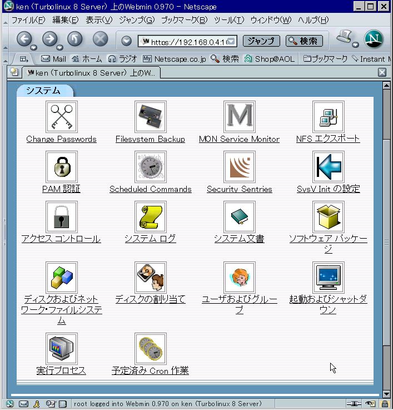Viewport: 393px width, 410px height.
Task: Stop loading with the Stop button
Action: 101,39
